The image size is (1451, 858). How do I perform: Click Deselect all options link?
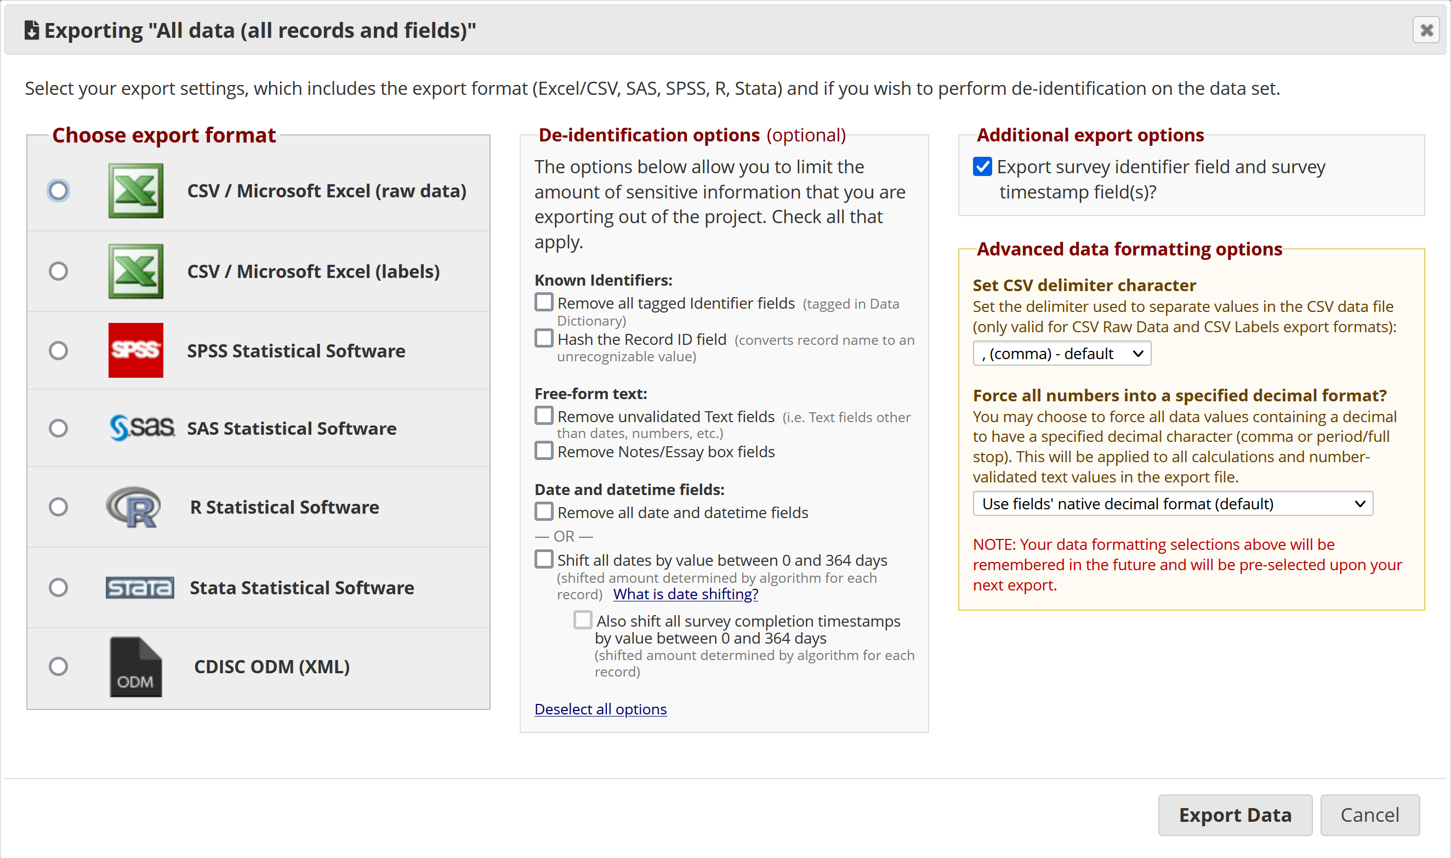[601, 709]
